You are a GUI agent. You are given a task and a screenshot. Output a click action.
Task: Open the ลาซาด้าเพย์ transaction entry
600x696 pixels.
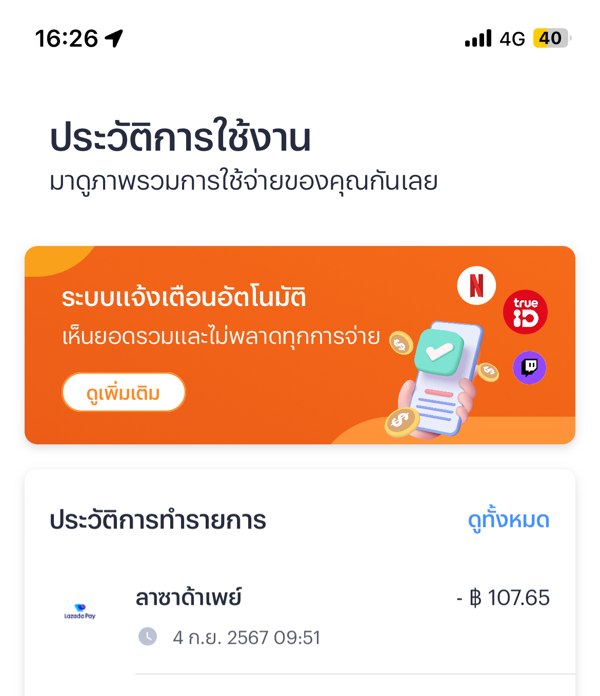click(300, 618)
